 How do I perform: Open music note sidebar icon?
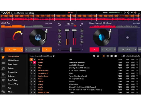[3, 68]
